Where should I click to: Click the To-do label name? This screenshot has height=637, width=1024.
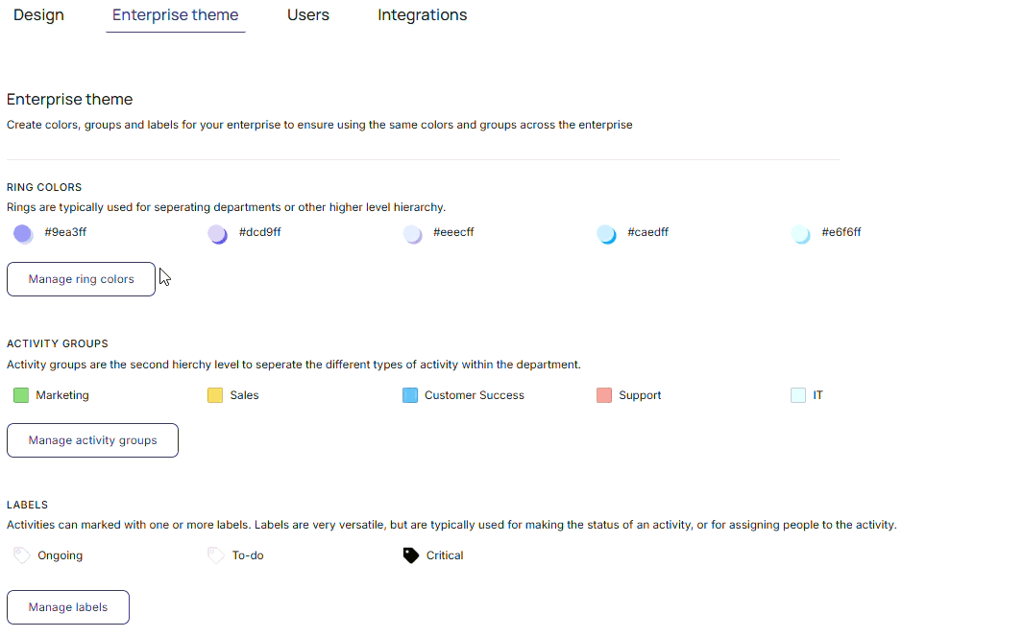(x=248, y=555)
